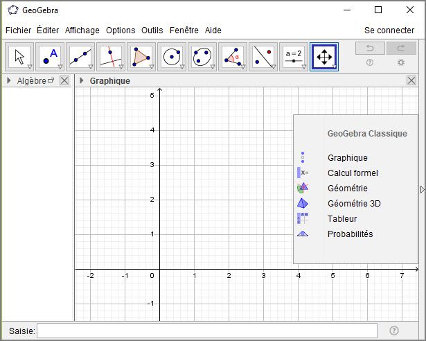Select the Move arrow tool
This screenshot has width=426, height=341.
pyautogui.click(x=19, y=57)
